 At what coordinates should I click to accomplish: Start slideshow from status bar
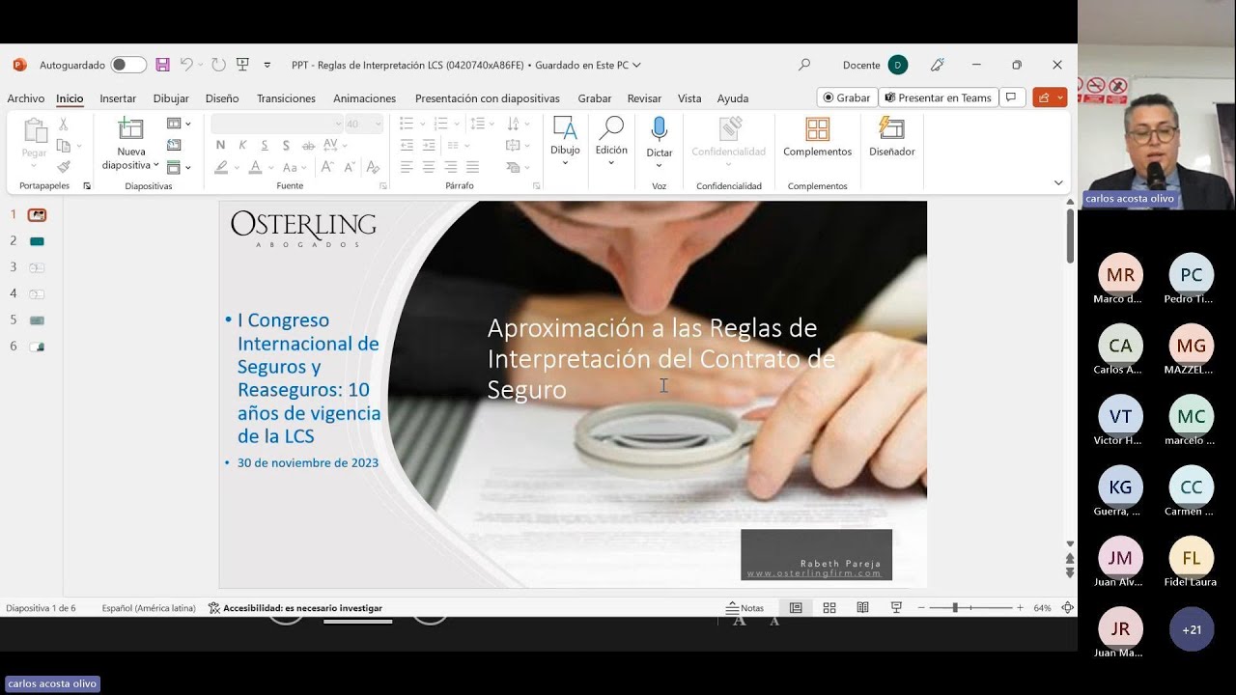[x=896, y=608]
